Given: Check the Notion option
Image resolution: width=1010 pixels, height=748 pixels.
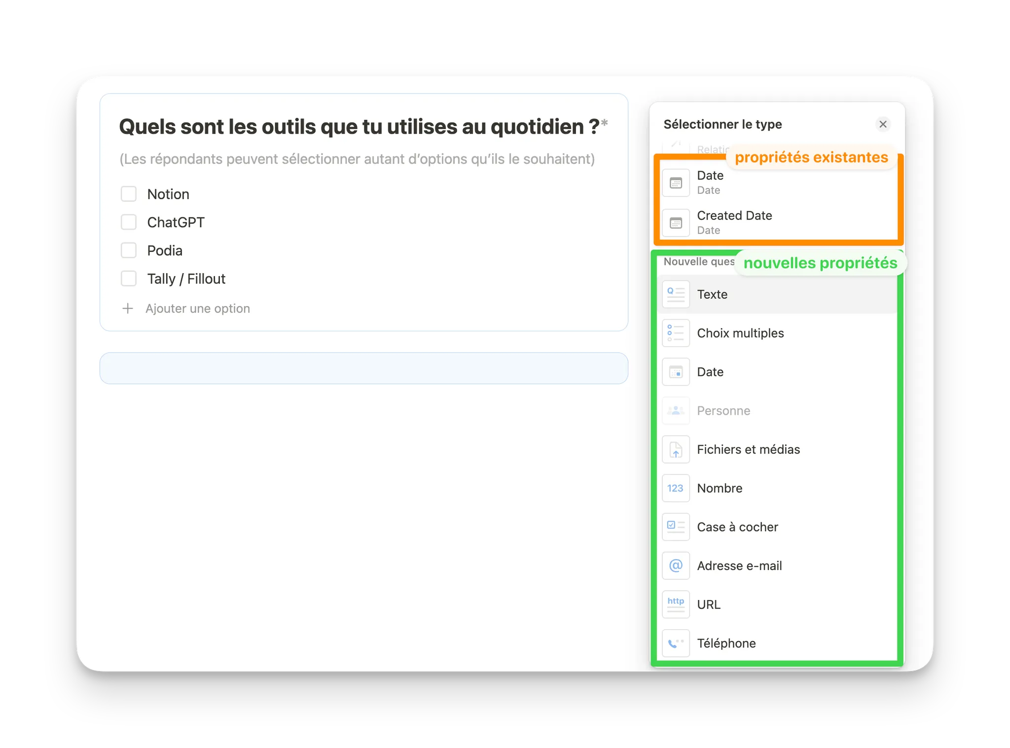Looking at the screenshot, I should [128, 194].
